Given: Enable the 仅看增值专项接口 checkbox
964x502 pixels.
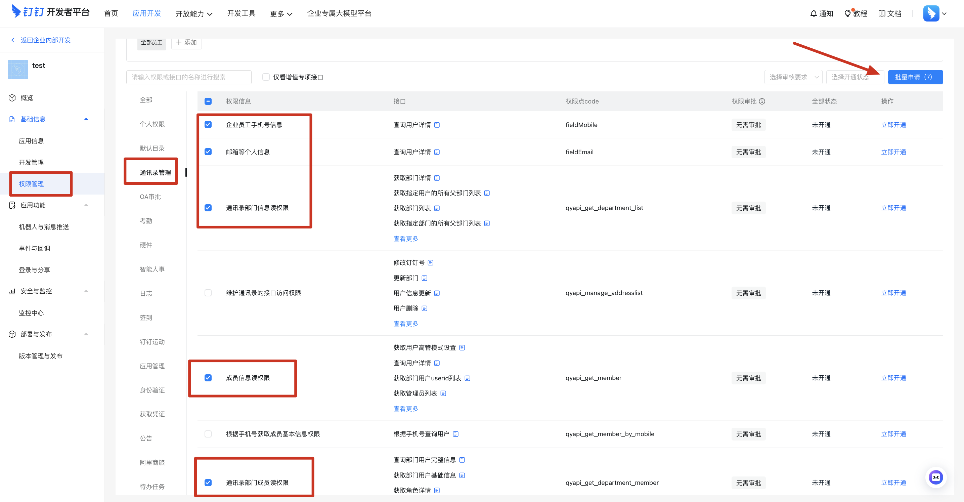Looking at the screenshot, I should coord(266,77).
